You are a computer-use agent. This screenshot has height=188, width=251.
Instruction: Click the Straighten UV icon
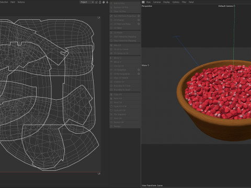tap(111, 82)
